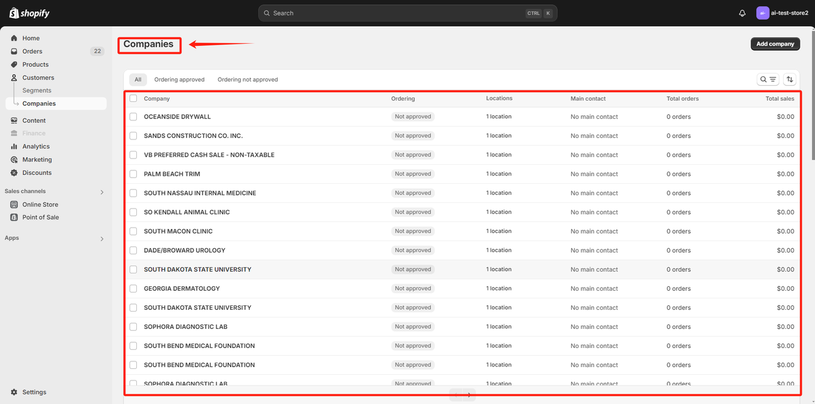The width and height of the screenshot is (815, 404).
Task: Show the All companies tab
Action: [138, 80]
